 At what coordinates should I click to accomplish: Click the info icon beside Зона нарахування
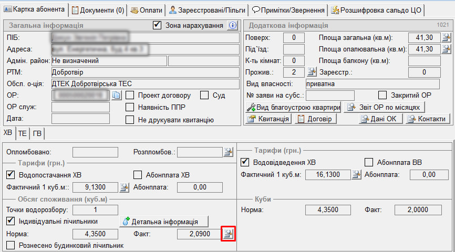[x=233, y=25]
